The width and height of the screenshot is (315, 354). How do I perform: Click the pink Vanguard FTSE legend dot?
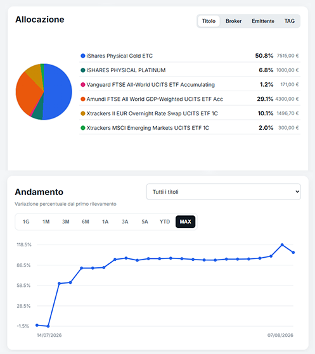[x=83, y=85]
